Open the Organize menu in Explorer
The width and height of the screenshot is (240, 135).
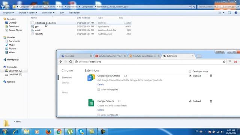[x=8, y=13]
